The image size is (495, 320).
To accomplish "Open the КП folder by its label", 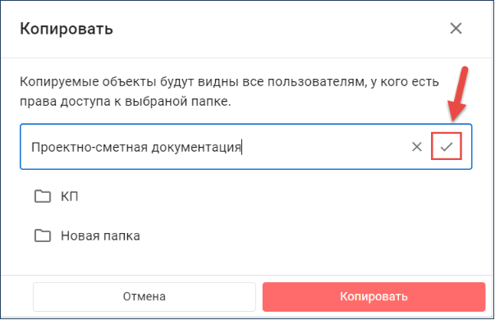I will [70, 196].
